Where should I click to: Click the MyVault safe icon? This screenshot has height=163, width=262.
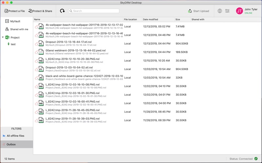click(7, 21)
